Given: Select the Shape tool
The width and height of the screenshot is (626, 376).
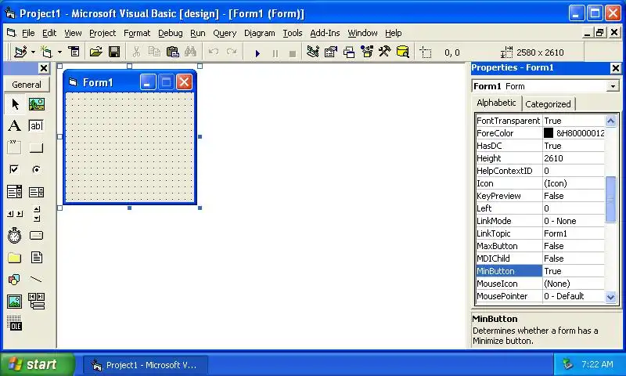Looking at the screenshot, I should (x=15, y=280).
